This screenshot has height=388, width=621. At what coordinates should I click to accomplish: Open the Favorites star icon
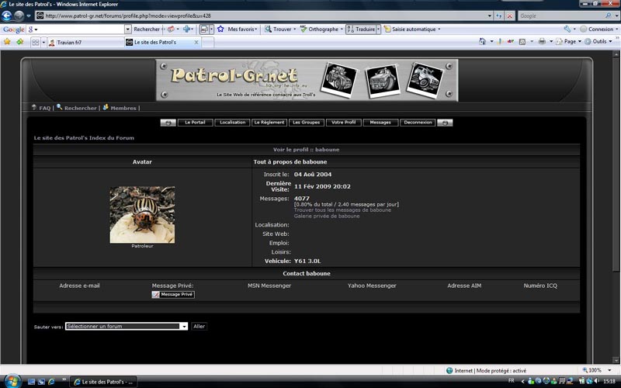coord(7,42)
